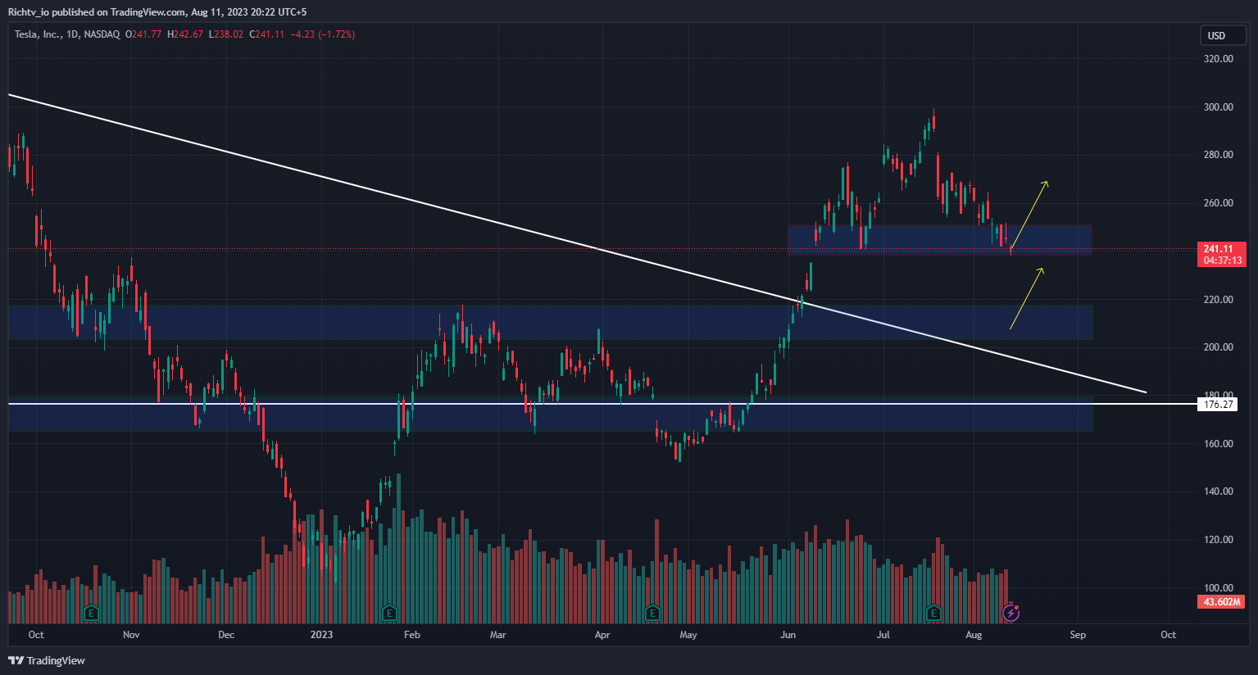Screen dimensions: 1258x675
Task: Click the 176.27 horizontal line price label
Action: (1219, 404)
